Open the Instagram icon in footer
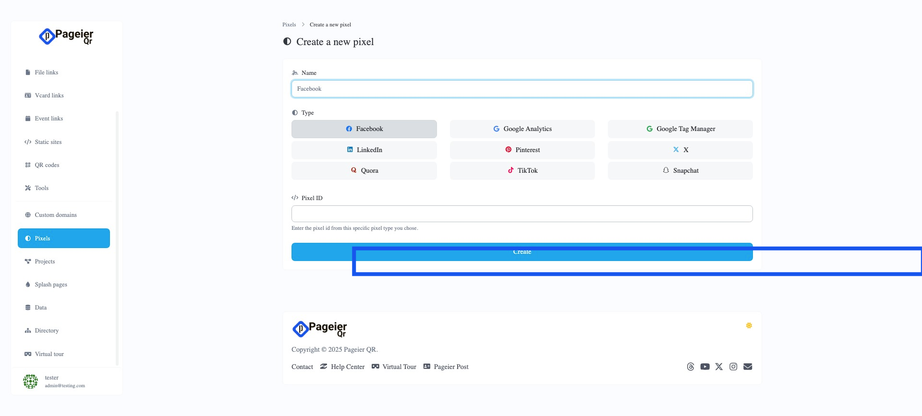922x416 pixels. pos(733,367)
